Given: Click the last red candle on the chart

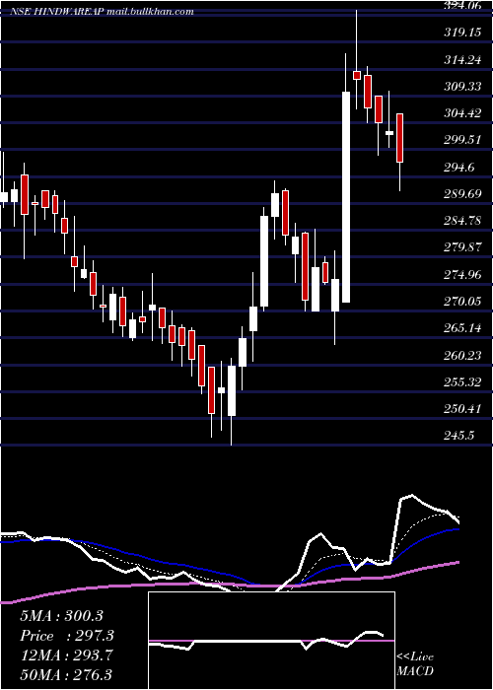Looking at the screenshot, I should point(399,138).
